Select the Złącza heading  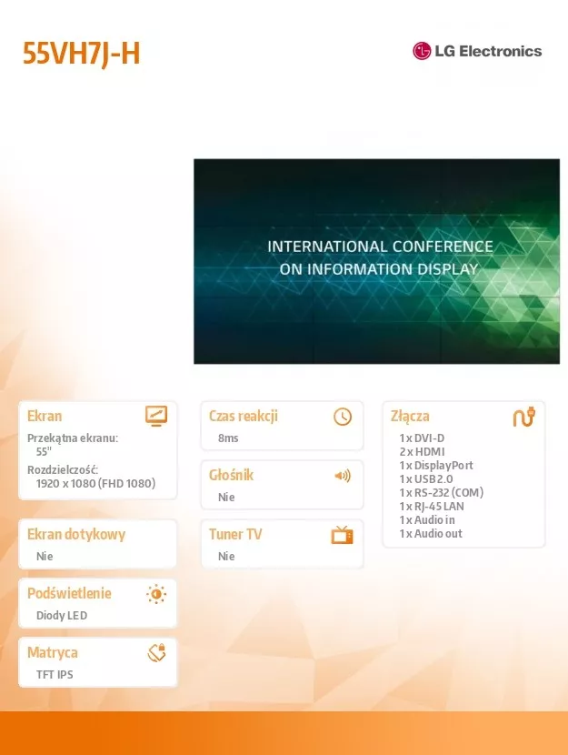(410, 417)
